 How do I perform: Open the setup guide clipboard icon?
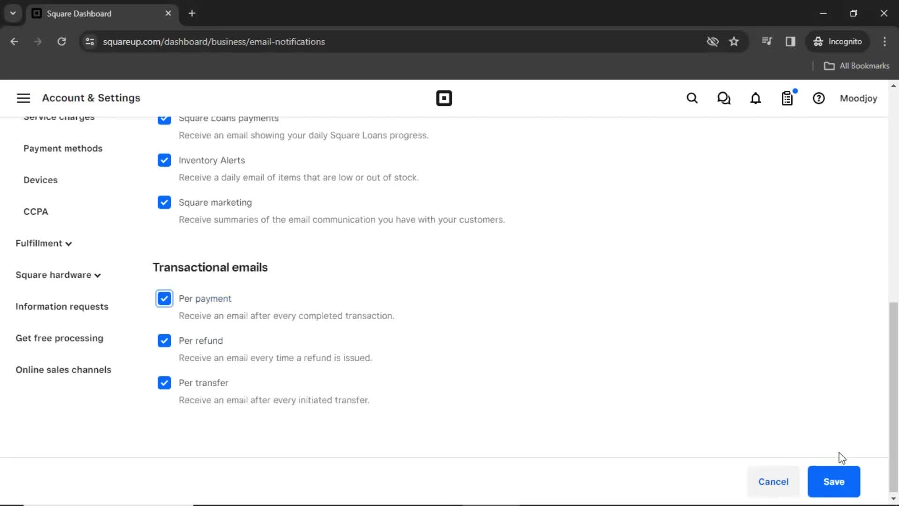pyautogui.click(x=788, y=98)
